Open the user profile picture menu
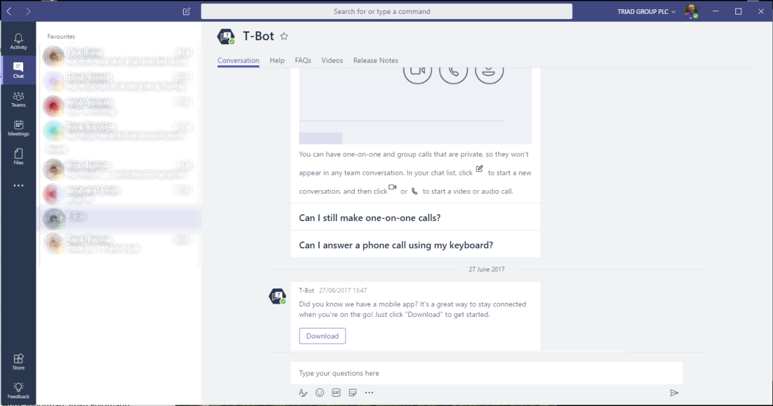The width and height of the screenshot is (773, 406). (x=691, y=11)
